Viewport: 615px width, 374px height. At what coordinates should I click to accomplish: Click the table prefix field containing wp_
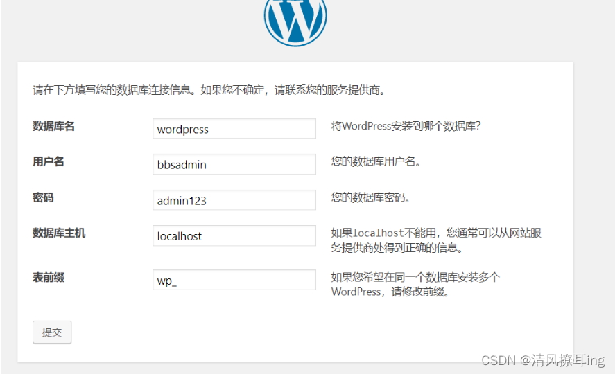point(234,280)
